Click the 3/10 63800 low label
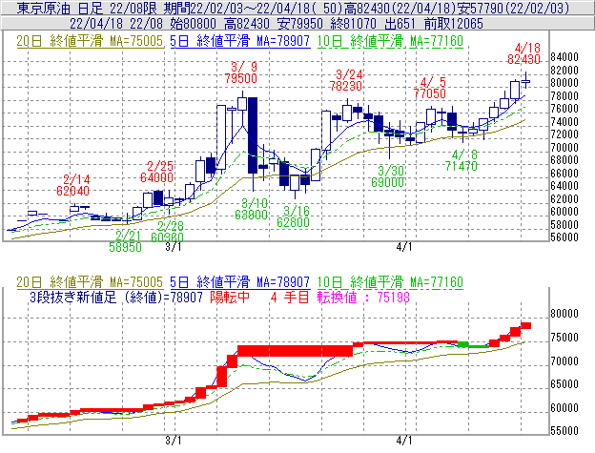This screenshot has width=595, height=453. 251,209
